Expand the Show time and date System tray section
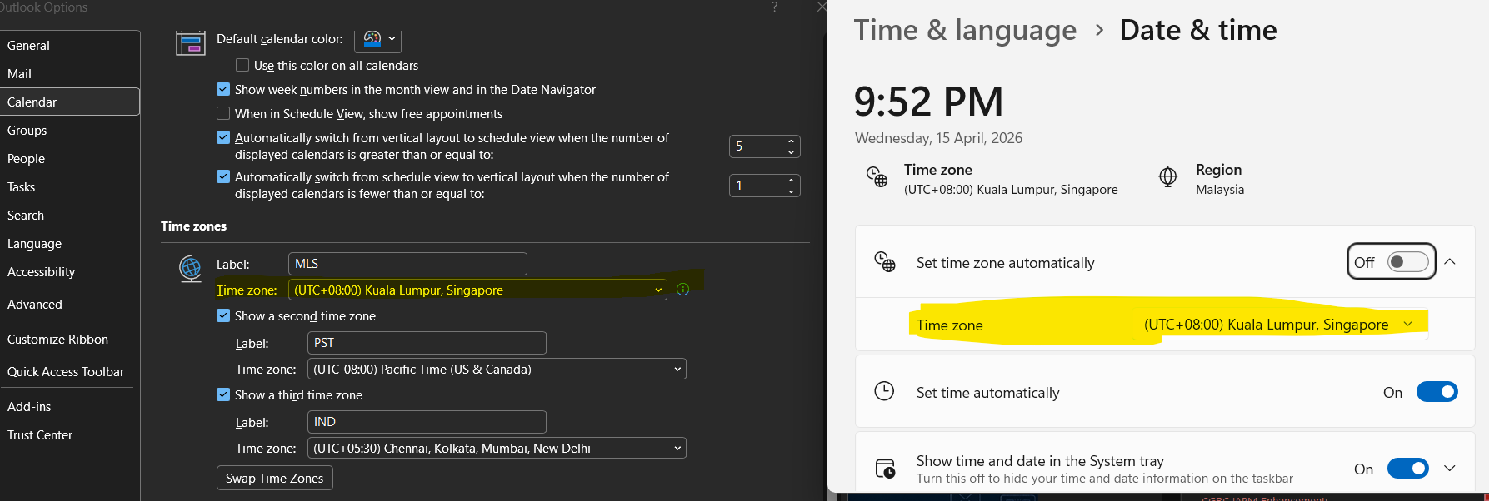Viewport: 1489px width, 501px height. click(1450, 469)
